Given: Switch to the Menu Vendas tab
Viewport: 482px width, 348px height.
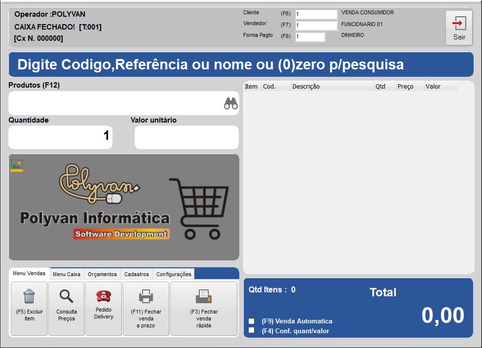Looking at the screenshot, I should pyautogui.click(x=29, y=273).
